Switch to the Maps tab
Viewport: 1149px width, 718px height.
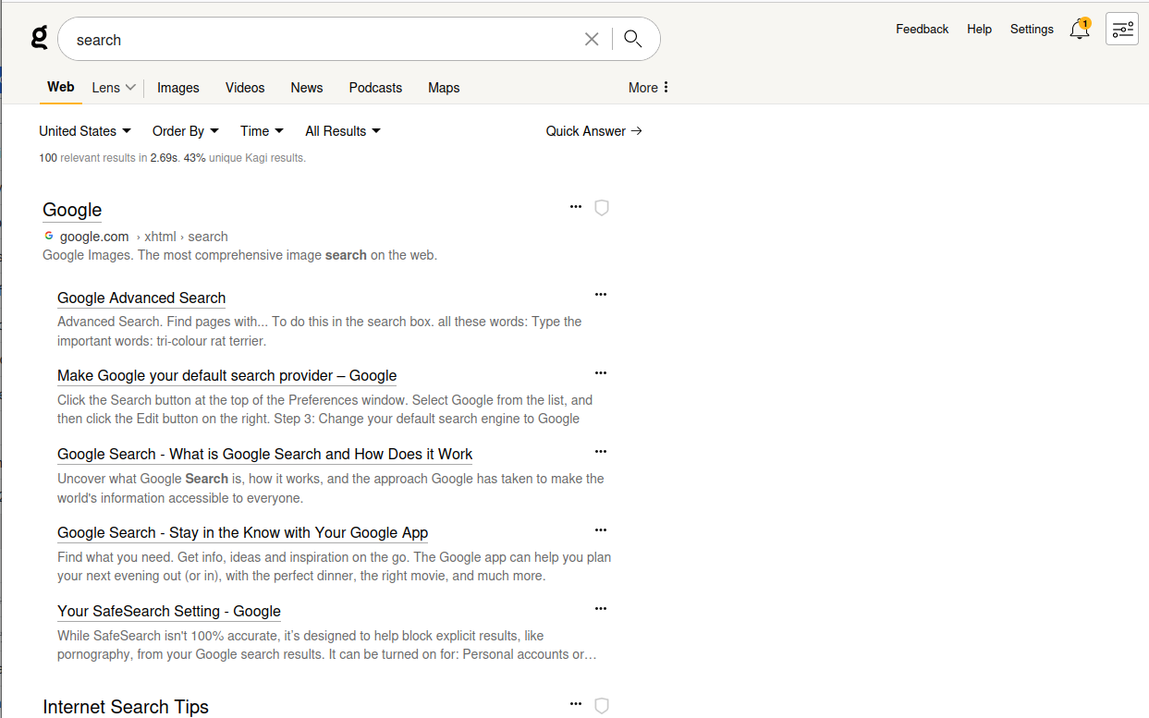coord(444,88)
